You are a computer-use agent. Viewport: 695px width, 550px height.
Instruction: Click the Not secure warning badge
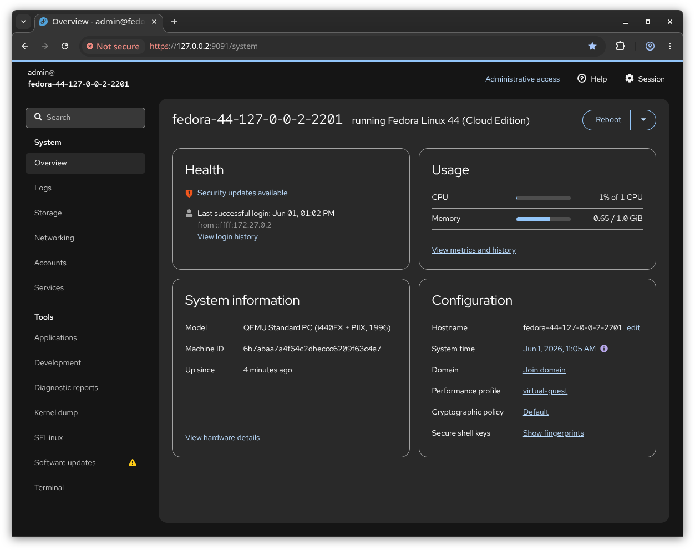113,46
